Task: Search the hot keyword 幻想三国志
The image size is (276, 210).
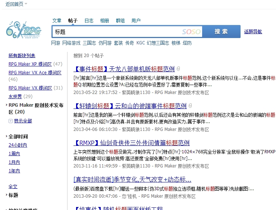Action: point(158,43)
